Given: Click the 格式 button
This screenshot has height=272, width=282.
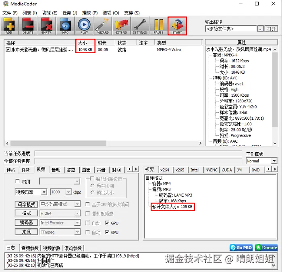Looking at the screenshot, I should 26,213.
